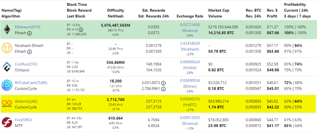Open the Firo(FIRO) coin link
This screenshot has height=132, width=317.
pyautogui.click(x=24, y=120)
